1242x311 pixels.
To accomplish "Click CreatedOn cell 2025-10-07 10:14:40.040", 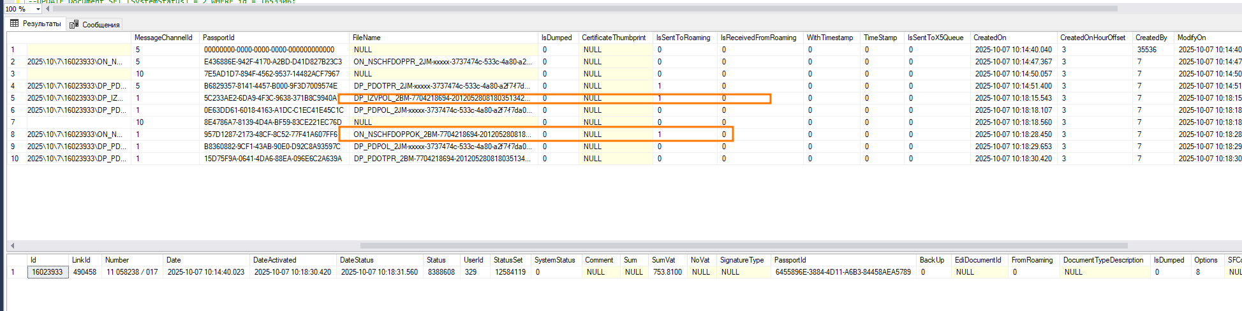I will 1014,50.
